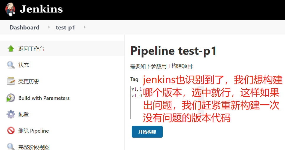Click the 开始构建 button
This screenshot has height=150, width=285.
pyautogui.click(x=147, y=132)
